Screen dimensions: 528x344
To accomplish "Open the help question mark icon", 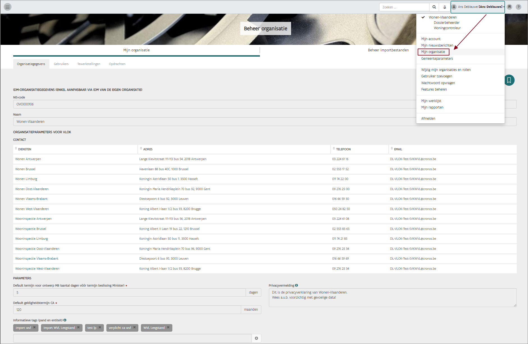I will point(518,7).
